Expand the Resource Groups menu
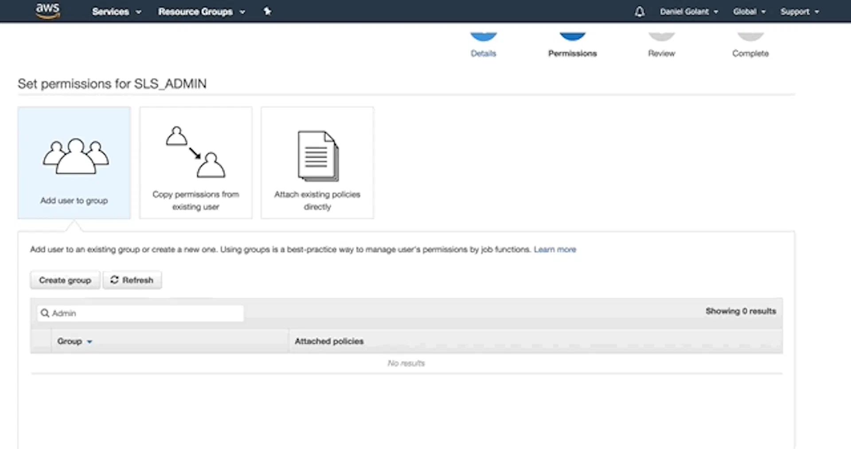851x449 pixels. pos(202,12)
